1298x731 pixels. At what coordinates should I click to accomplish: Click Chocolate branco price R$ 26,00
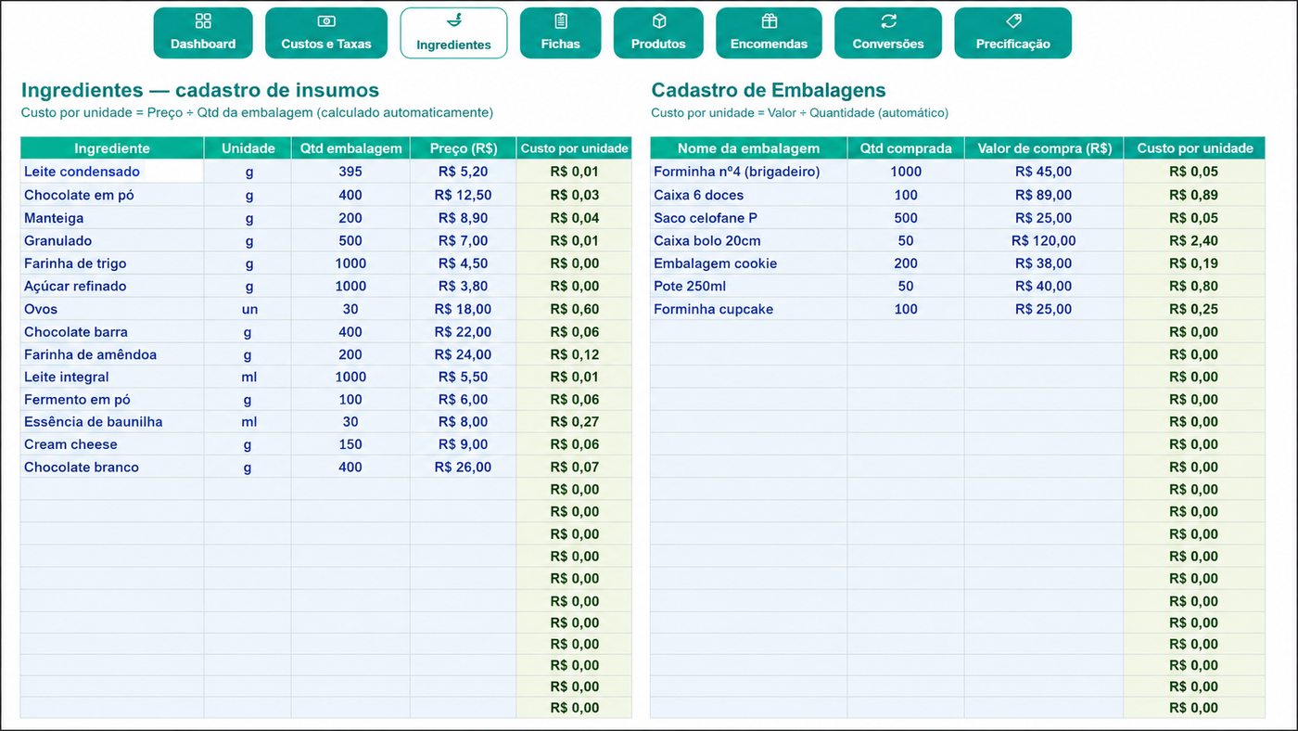463,468
